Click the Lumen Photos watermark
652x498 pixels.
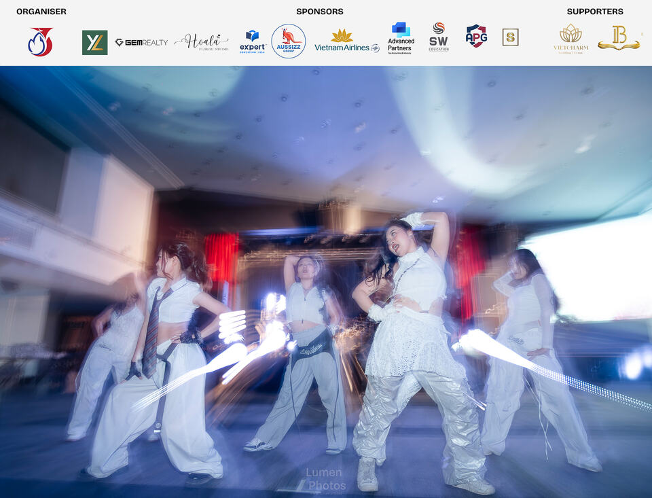click(x=325, y=479)
